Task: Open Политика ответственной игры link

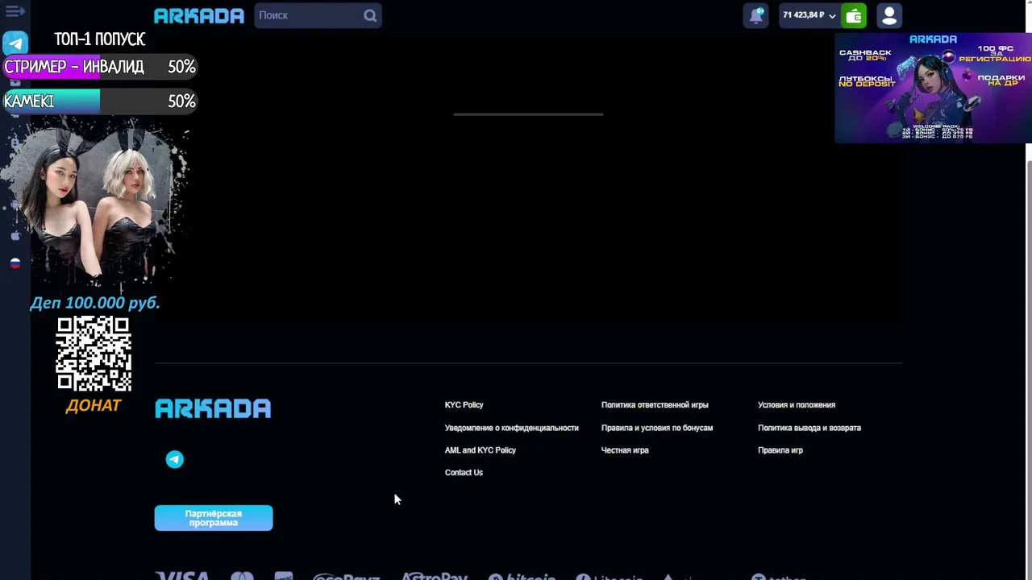Action: (x=655, y=405)
